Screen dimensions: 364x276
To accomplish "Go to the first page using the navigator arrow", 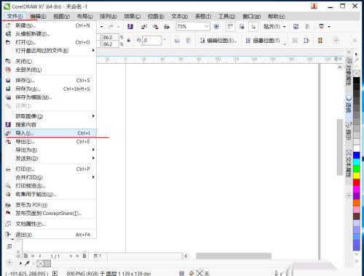I will point(33,256).
